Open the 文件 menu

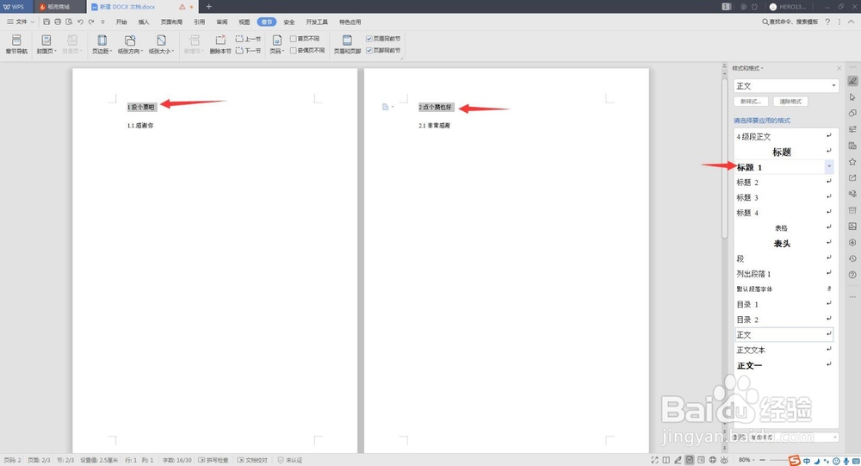tap(21, 22)
